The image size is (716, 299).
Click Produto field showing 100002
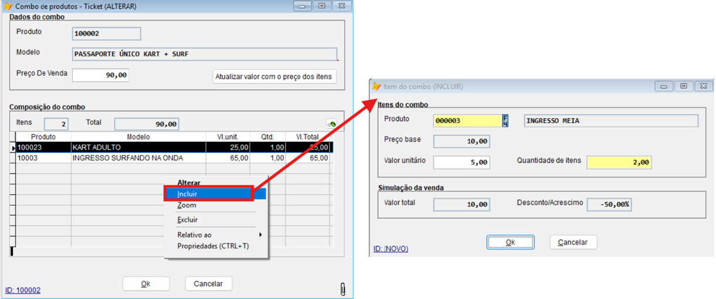point(106,33)
